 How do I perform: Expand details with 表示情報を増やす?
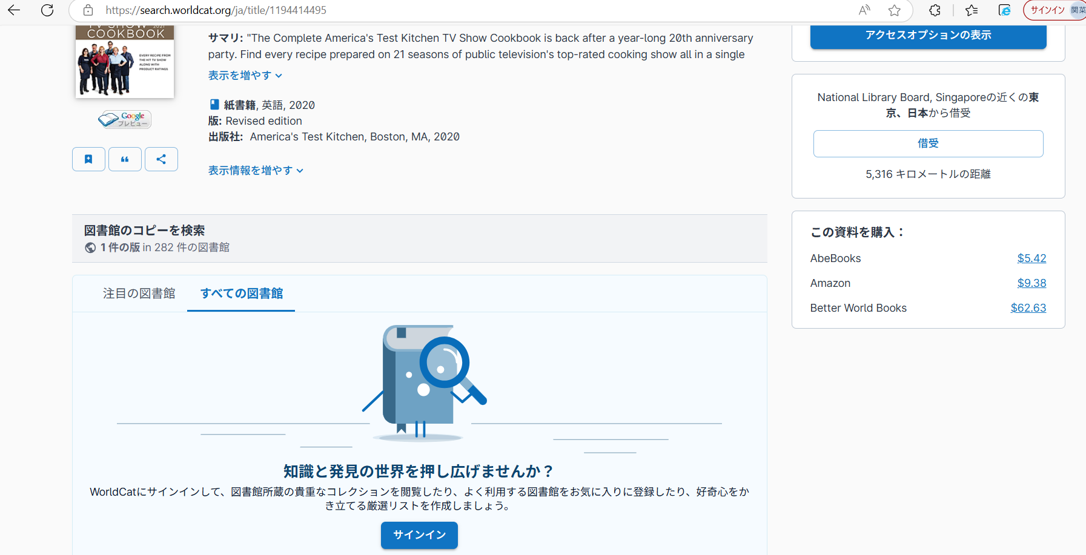pos(256,171)
